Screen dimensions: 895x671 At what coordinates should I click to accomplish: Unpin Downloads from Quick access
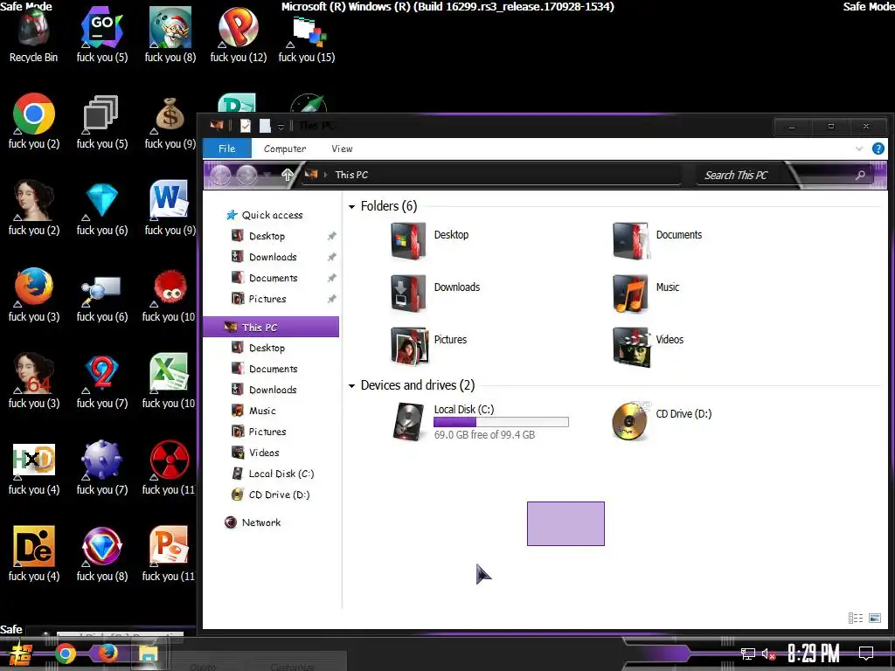click(x=331, y=257)
